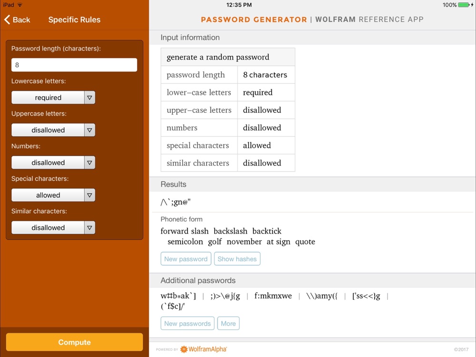Click the New password button
The width and height of the screenshot is (476, 357).
coord(186,258)
